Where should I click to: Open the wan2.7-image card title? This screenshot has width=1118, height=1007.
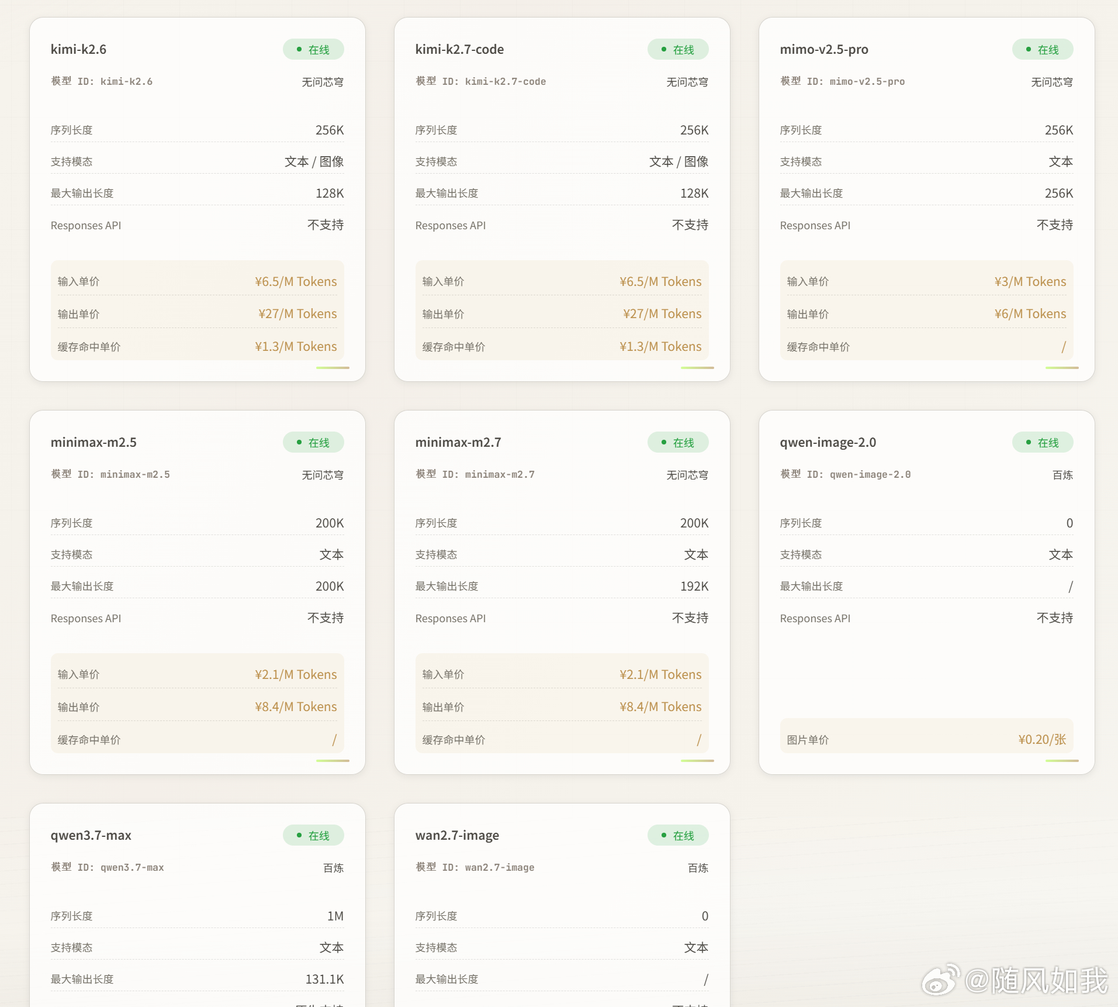(457, 835)
